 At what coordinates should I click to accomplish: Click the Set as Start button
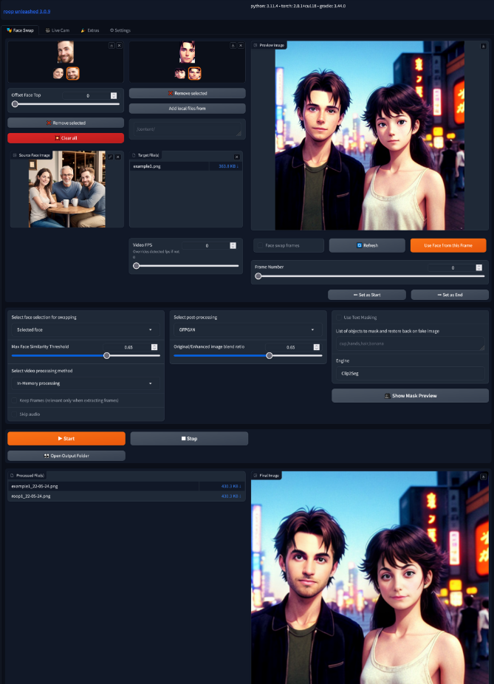pyautogui.click(x=367, y=295)
